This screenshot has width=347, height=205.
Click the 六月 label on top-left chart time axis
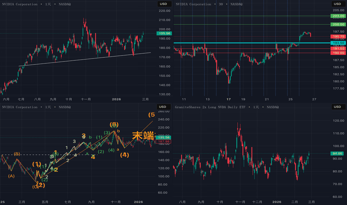point(6,99)
